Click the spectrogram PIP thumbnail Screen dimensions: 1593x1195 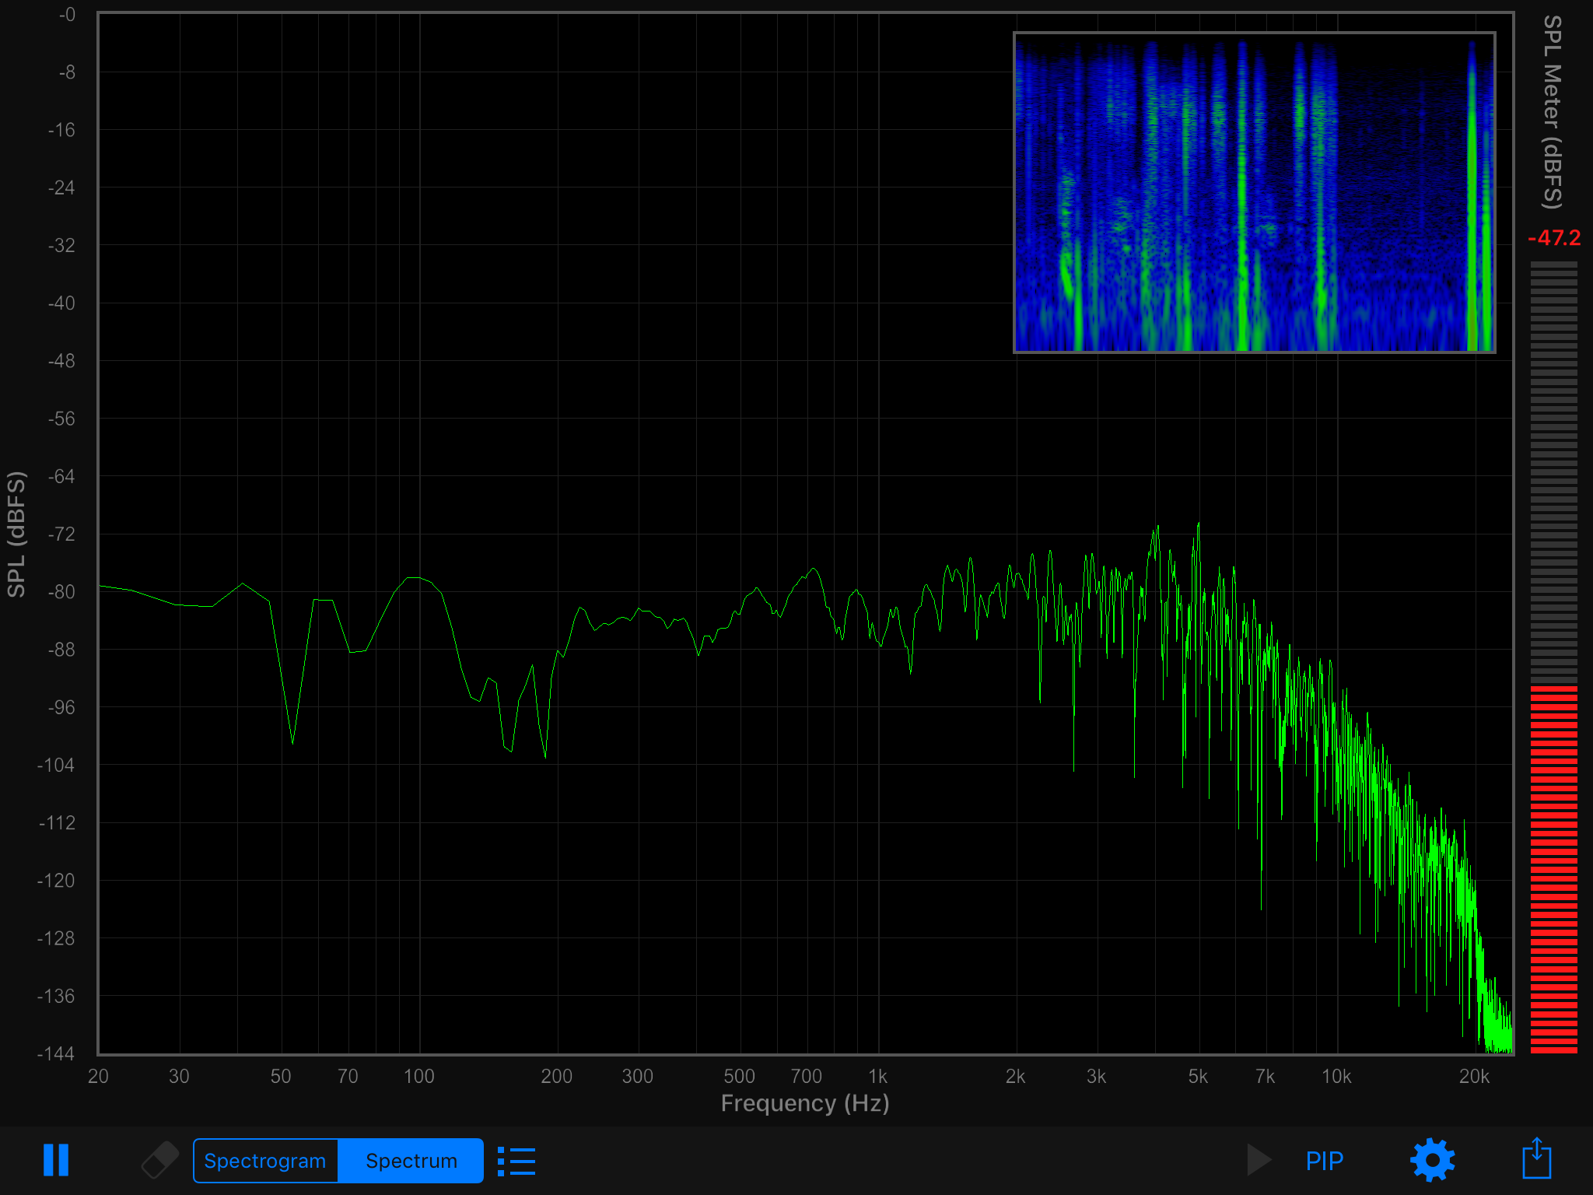point(1254,192)
